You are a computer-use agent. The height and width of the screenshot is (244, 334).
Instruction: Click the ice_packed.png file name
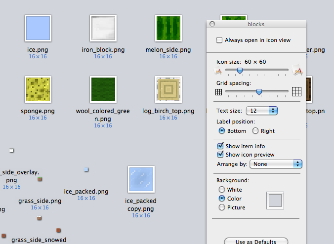tap(86, 192)
